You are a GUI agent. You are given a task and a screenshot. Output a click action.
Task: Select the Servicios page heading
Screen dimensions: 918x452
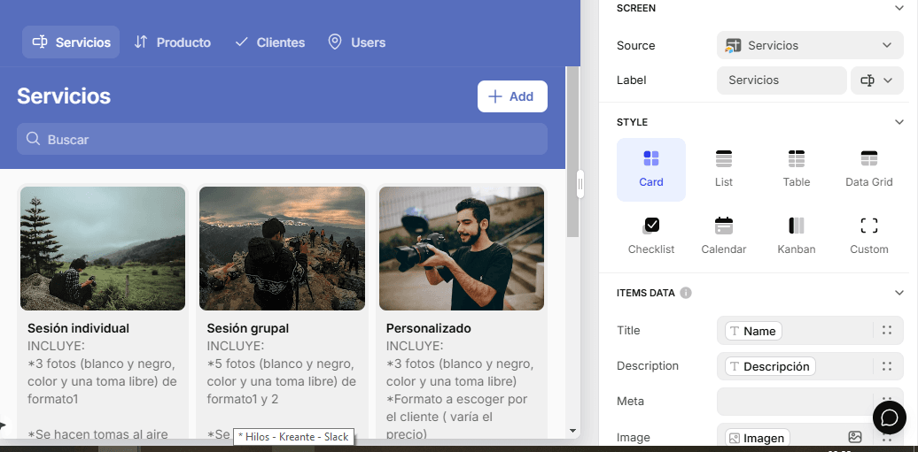click(x=64, y=96)
